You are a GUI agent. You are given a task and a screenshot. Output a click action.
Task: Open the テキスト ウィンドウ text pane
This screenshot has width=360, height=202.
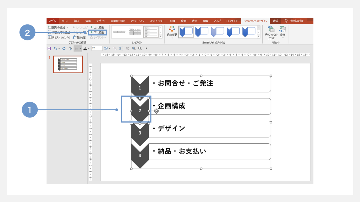[x=59, y=37]
